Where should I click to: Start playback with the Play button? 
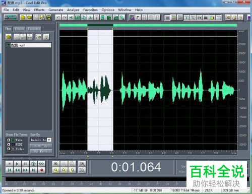(17, 164)
